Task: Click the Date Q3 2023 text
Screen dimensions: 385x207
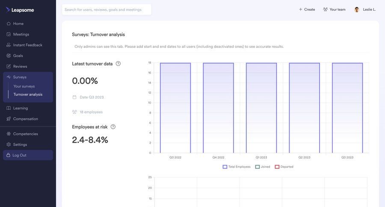Action: pyautogui.click(x=92, y=97)
